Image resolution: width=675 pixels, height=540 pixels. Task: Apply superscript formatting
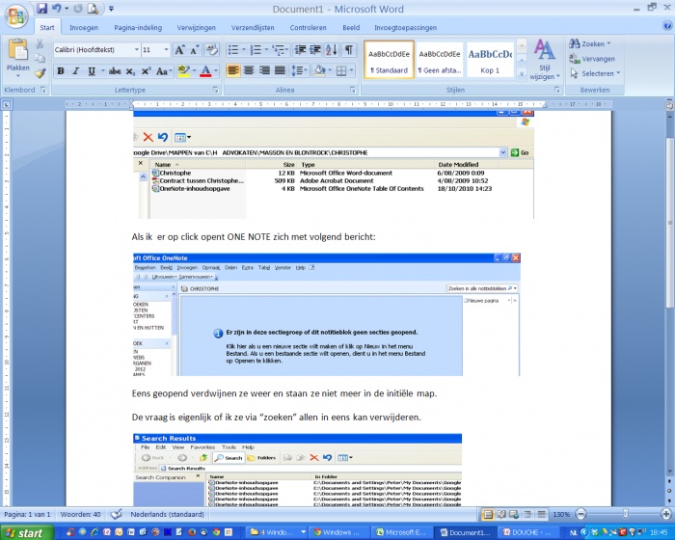coord(146,71)
